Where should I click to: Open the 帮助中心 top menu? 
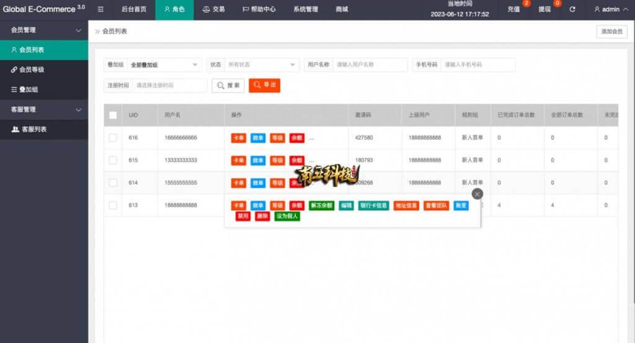pos(259,9)
